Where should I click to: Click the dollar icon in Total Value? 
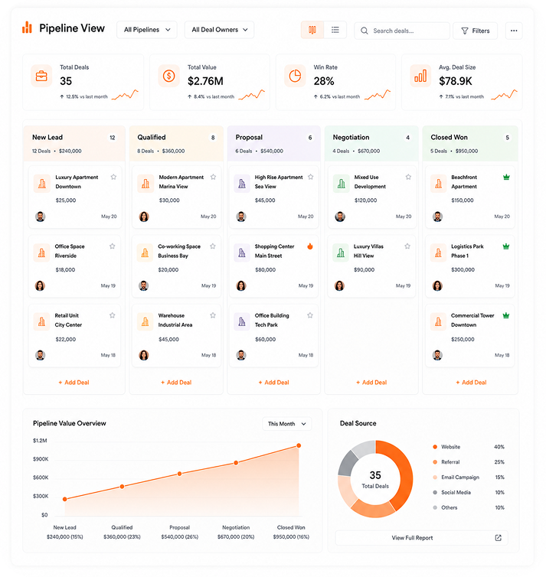pyautogui.click(x=168, y=76)
